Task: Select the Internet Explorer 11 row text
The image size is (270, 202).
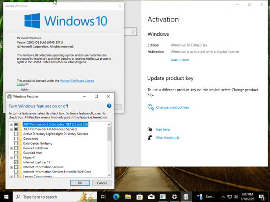Action: [x=36, y=162]
